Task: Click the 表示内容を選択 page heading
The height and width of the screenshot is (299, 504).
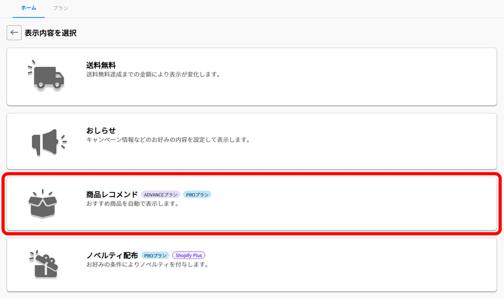Action: (x=51, y=33)
